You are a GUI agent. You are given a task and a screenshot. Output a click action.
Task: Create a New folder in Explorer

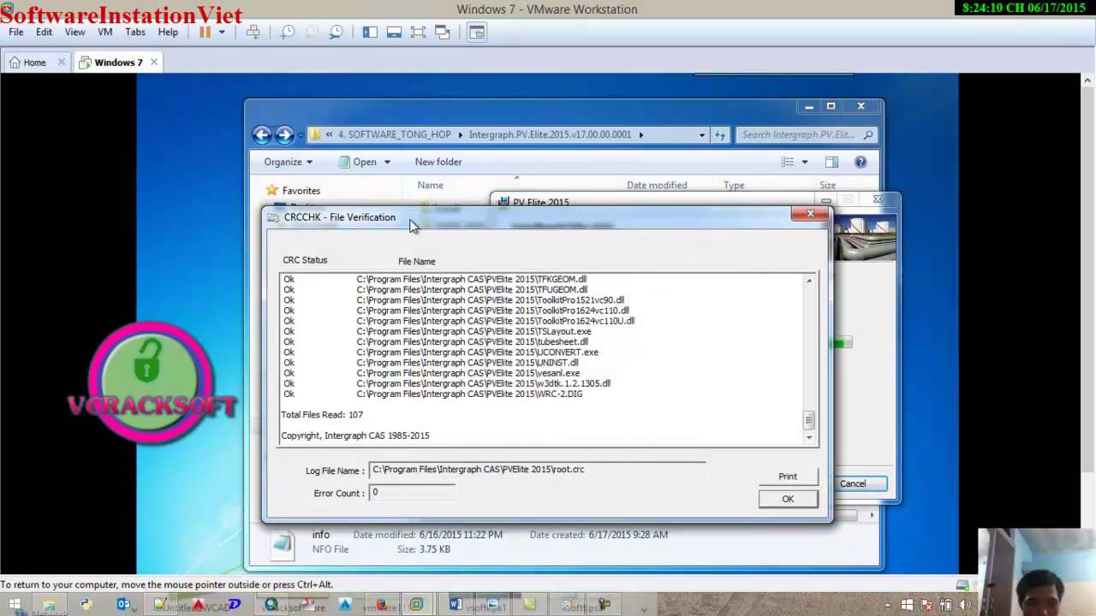pos(438,162)
